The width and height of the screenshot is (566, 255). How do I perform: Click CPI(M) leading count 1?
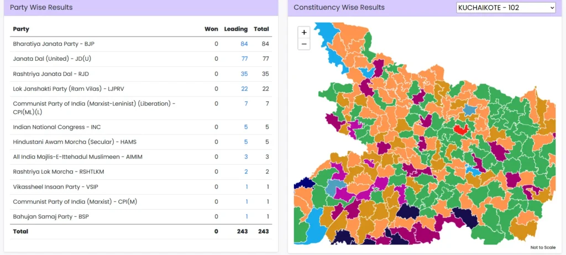click(246, 202)
